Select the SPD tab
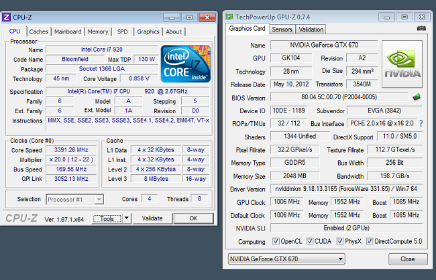Image resolution: width=436 pixels, height=280 pixels. click(122, 31)
